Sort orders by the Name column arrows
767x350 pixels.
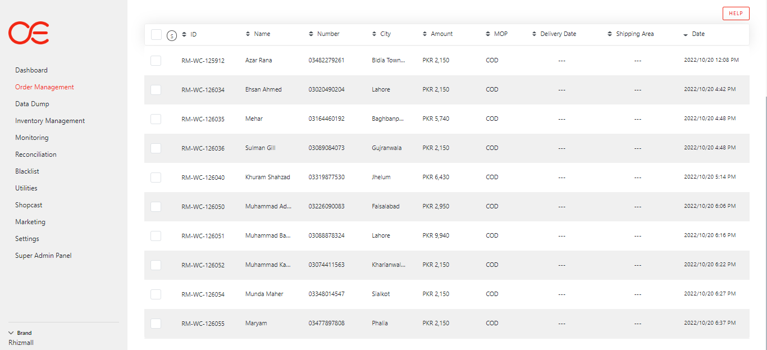coord(248,34)
